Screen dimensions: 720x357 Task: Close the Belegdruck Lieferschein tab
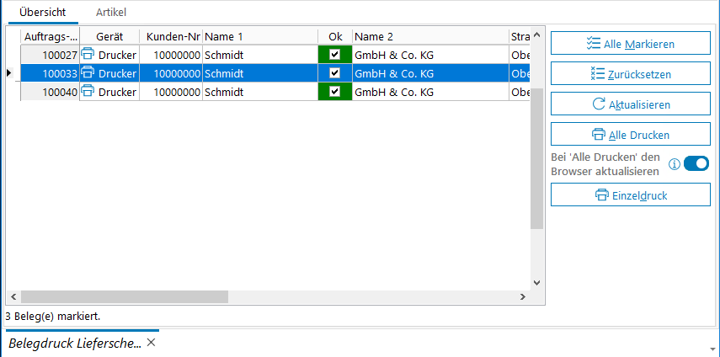click(x=151, y=343)
